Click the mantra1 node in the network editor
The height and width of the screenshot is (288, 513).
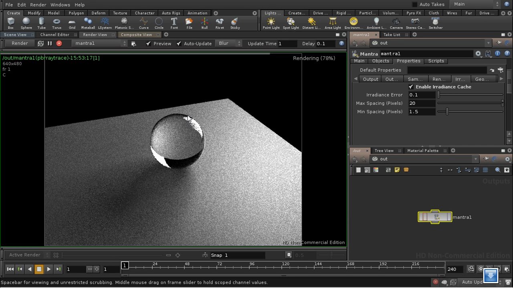[x=435, y=217]
